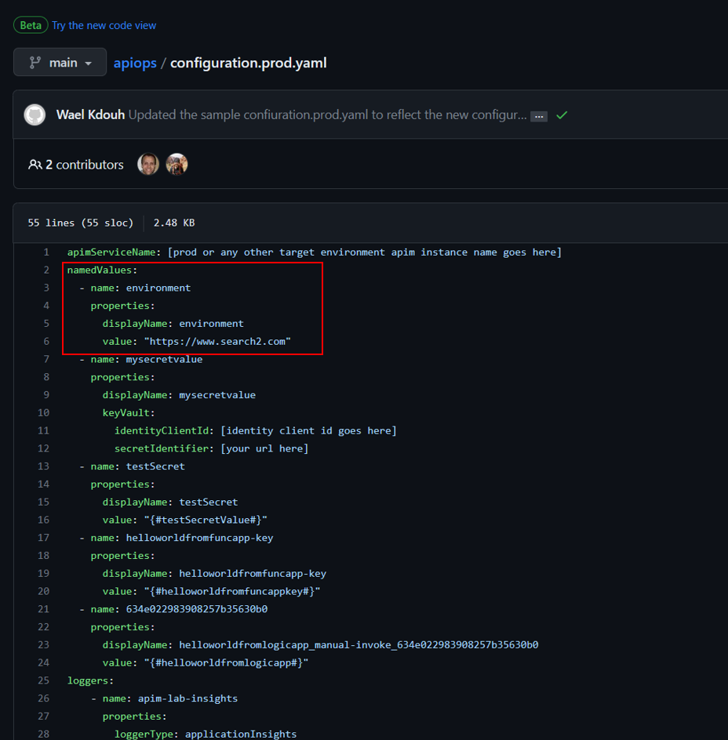Viewport: 728px width, 740px height.
Task: Click the contributors people icon
Action: click(x=35, y=165)
